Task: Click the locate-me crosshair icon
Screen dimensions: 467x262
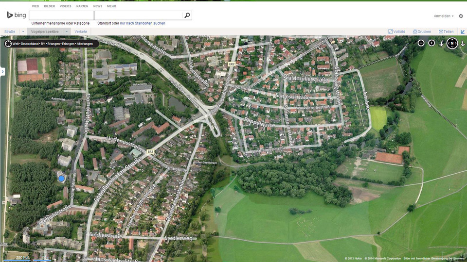Action: 8,43
